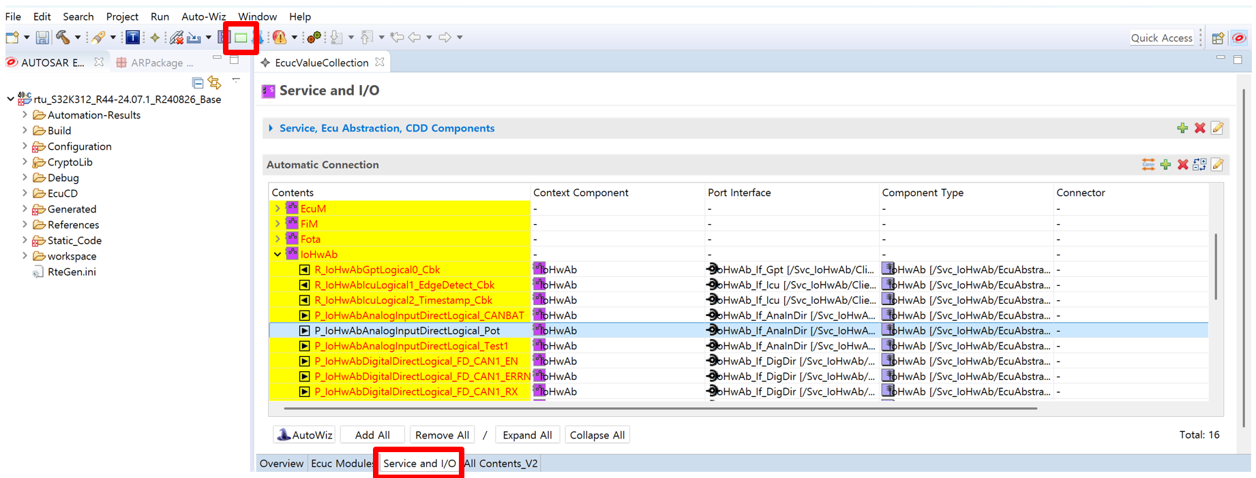
Task: Click the blue import arrow toolbar icon
Action: point(194,37)
